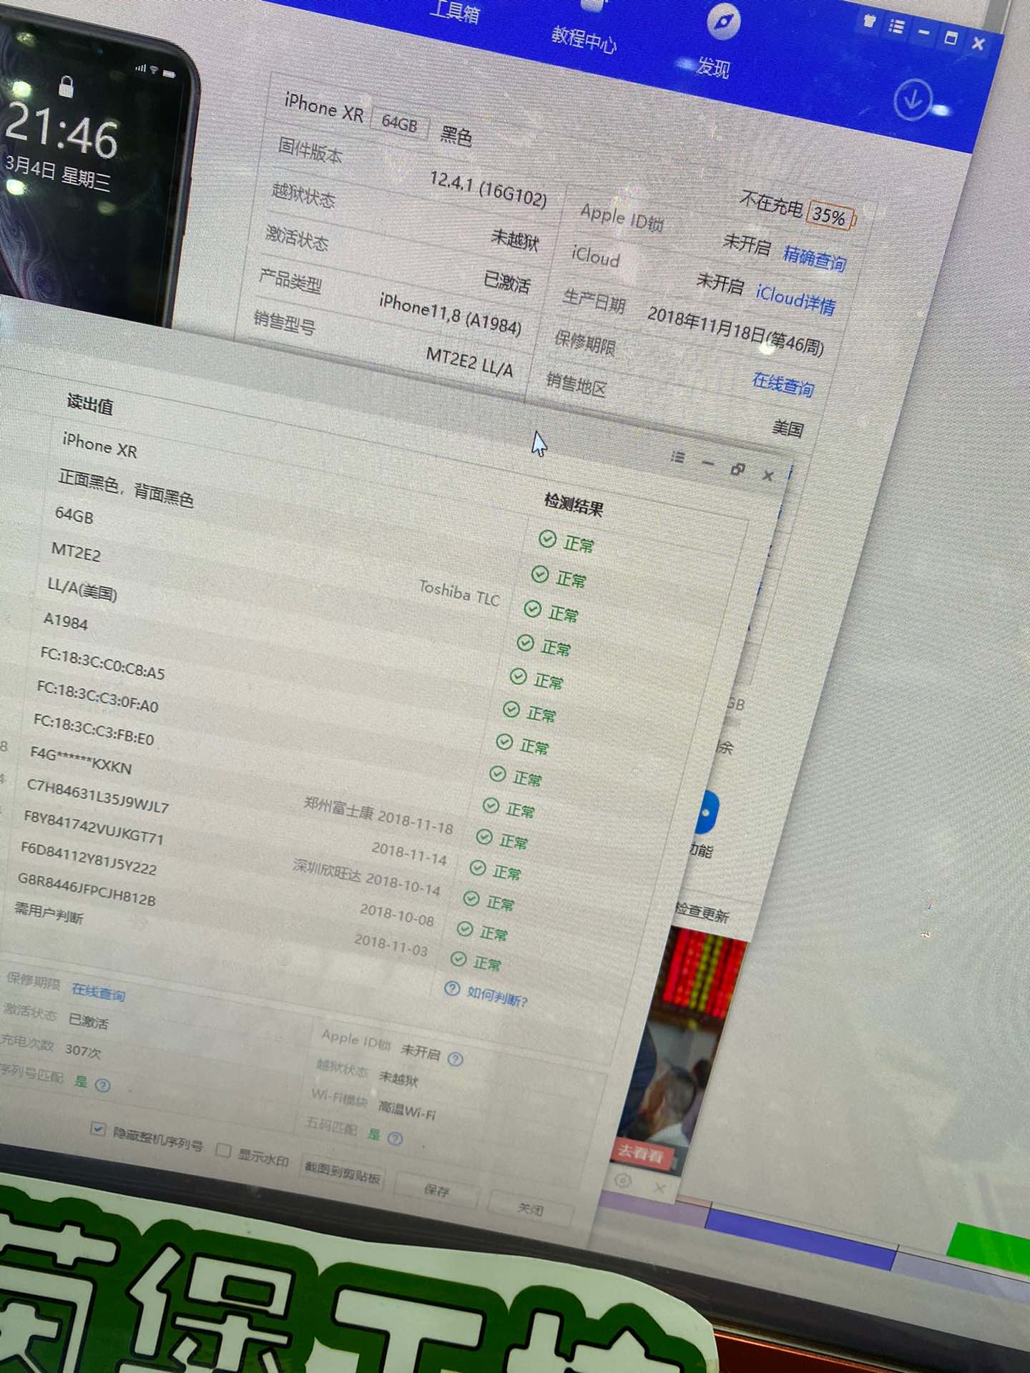Click the 35% battery indicator
Image resolution: width=1030 pixels, height=1373 pixels.
830,215
